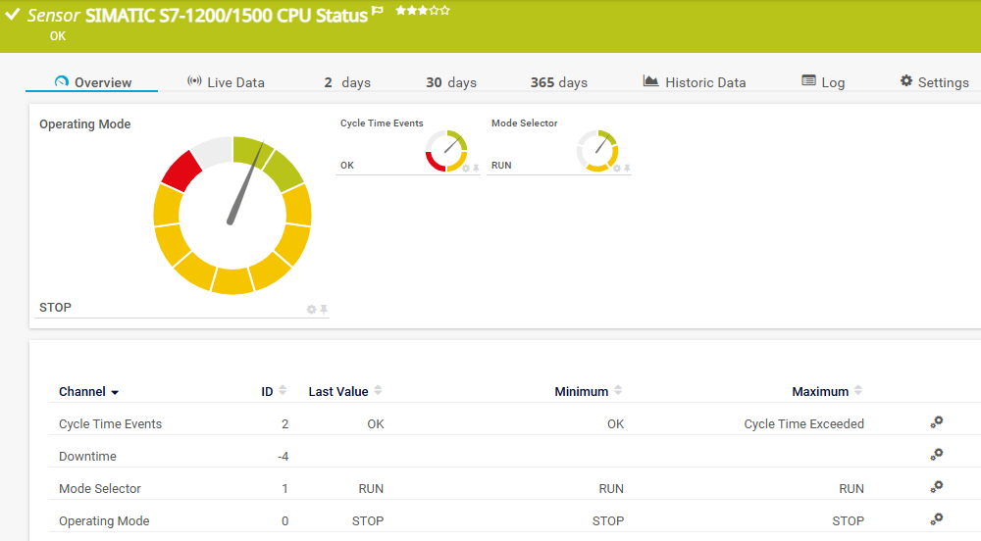This screenshot has width=981, height=541.
Task: Click pin icon on Cycle Time Events gauge
Action: (x=476, y=168)
